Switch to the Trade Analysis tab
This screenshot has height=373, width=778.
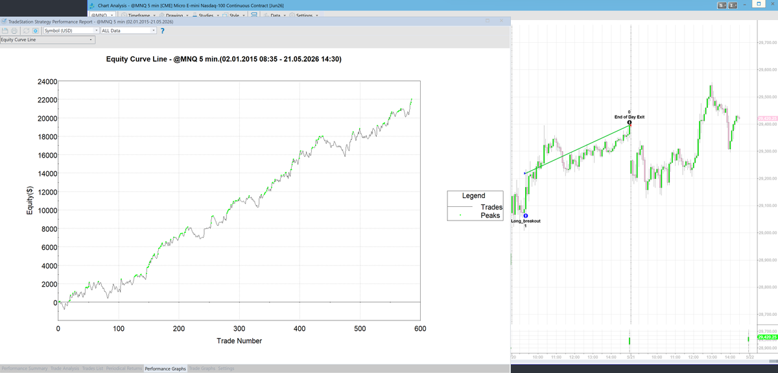point(65,368)
